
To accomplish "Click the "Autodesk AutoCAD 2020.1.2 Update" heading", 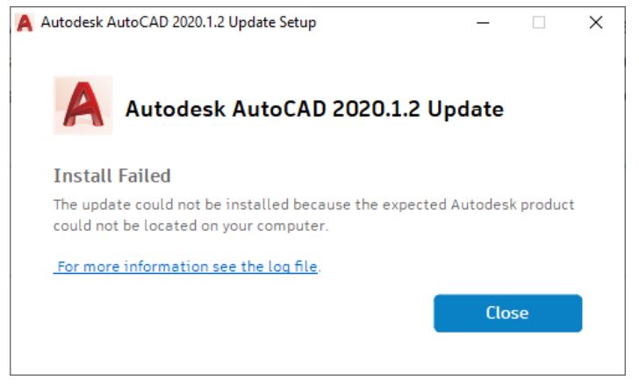I will tap(314, 110).
